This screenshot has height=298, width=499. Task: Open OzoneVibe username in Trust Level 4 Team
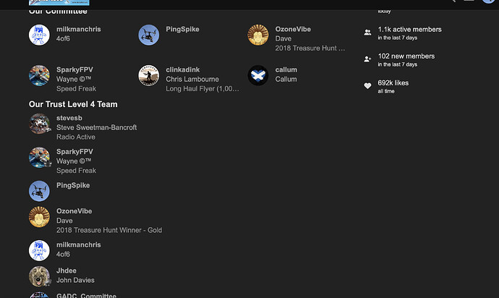(74, 211)
